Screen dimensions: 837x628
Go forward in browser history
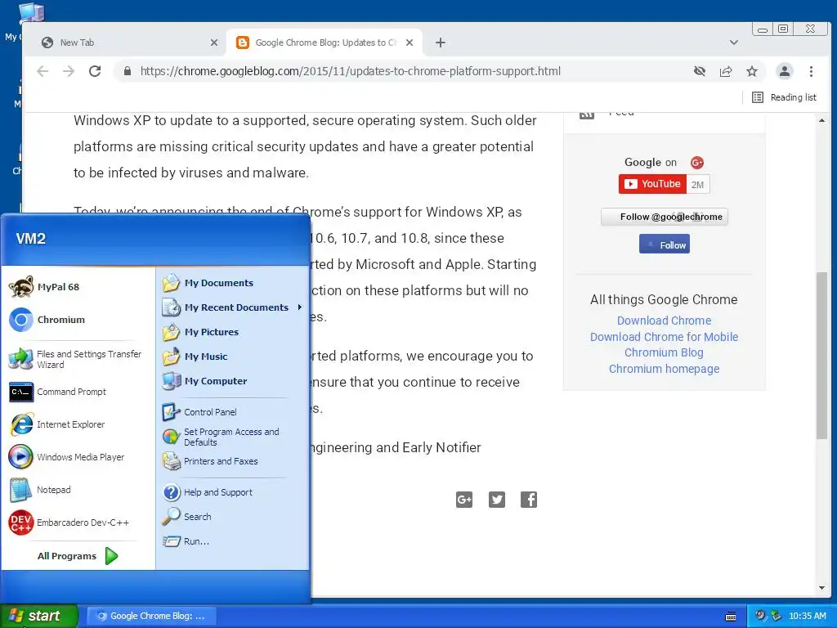[69, 71]
